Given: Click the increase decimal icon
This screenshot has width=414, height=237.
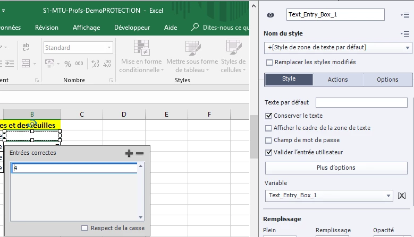Looking at the screenshot, I should click(x=95, y=64).
